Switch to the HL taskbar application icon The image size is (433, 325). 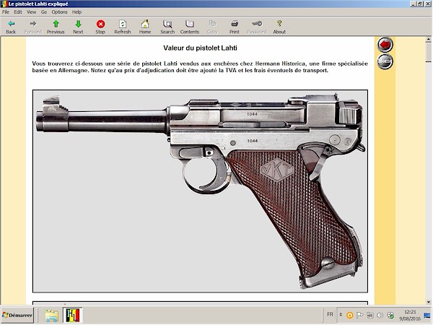pyautogui.click(x=73, y=316)
